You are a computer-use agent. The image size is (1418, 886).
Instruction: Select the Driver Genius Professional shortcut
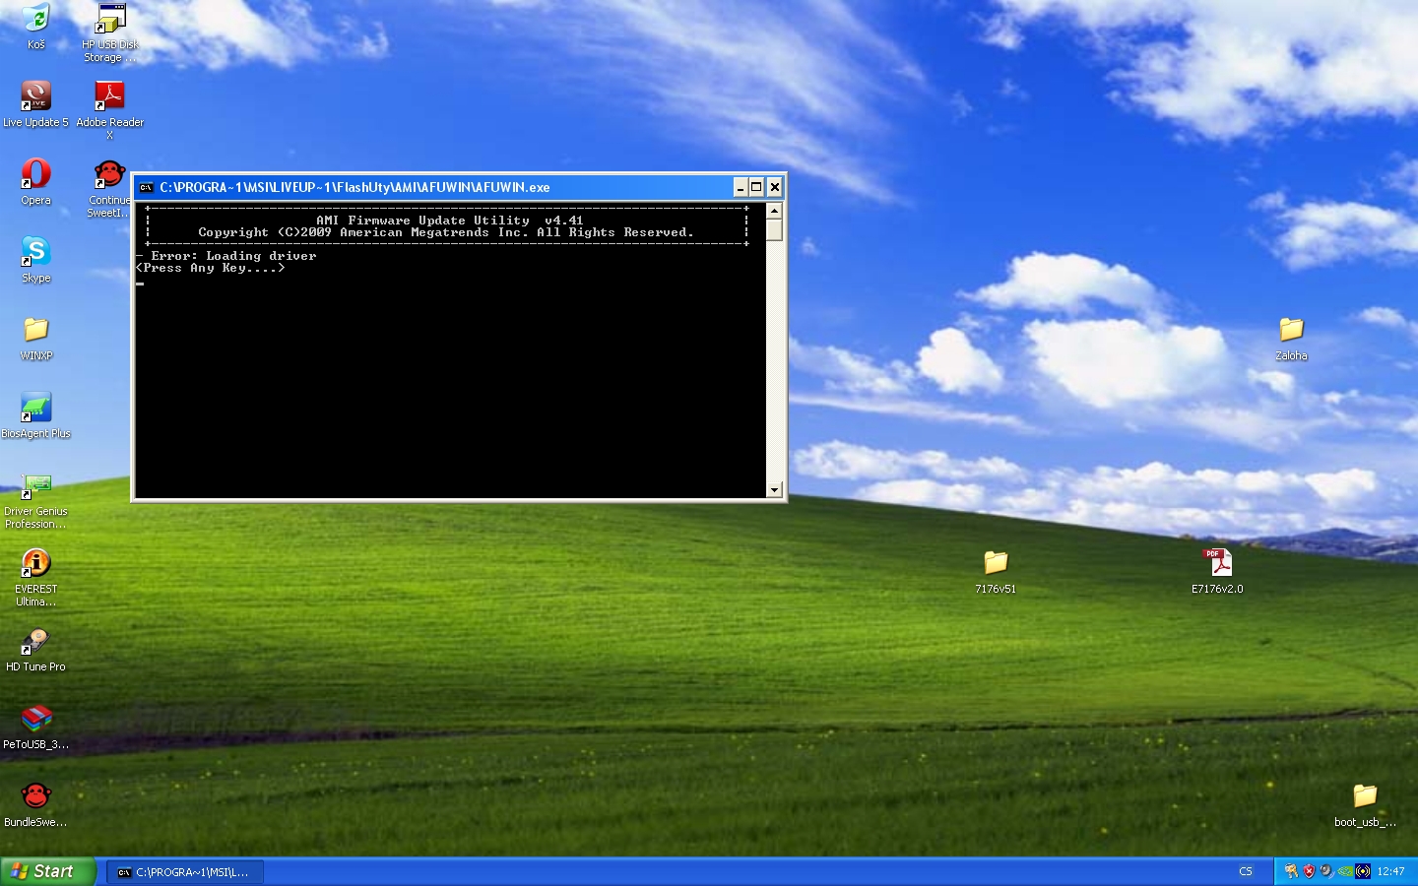tap(35, 499)
